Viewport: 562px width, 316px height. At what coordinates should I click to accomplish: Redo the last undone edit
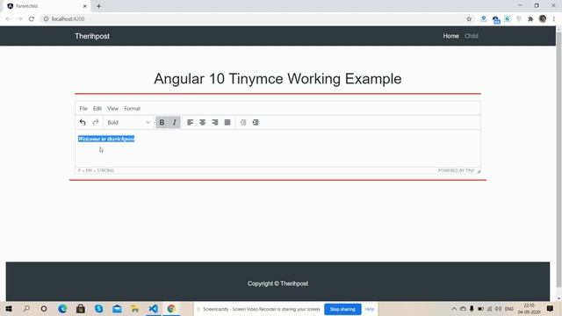(x=96, y=123)
